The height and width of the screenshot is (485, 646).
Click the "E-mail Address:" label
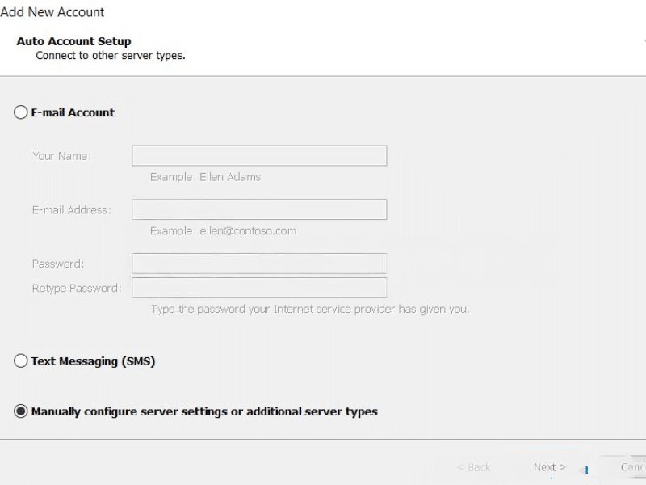[71, 210]
